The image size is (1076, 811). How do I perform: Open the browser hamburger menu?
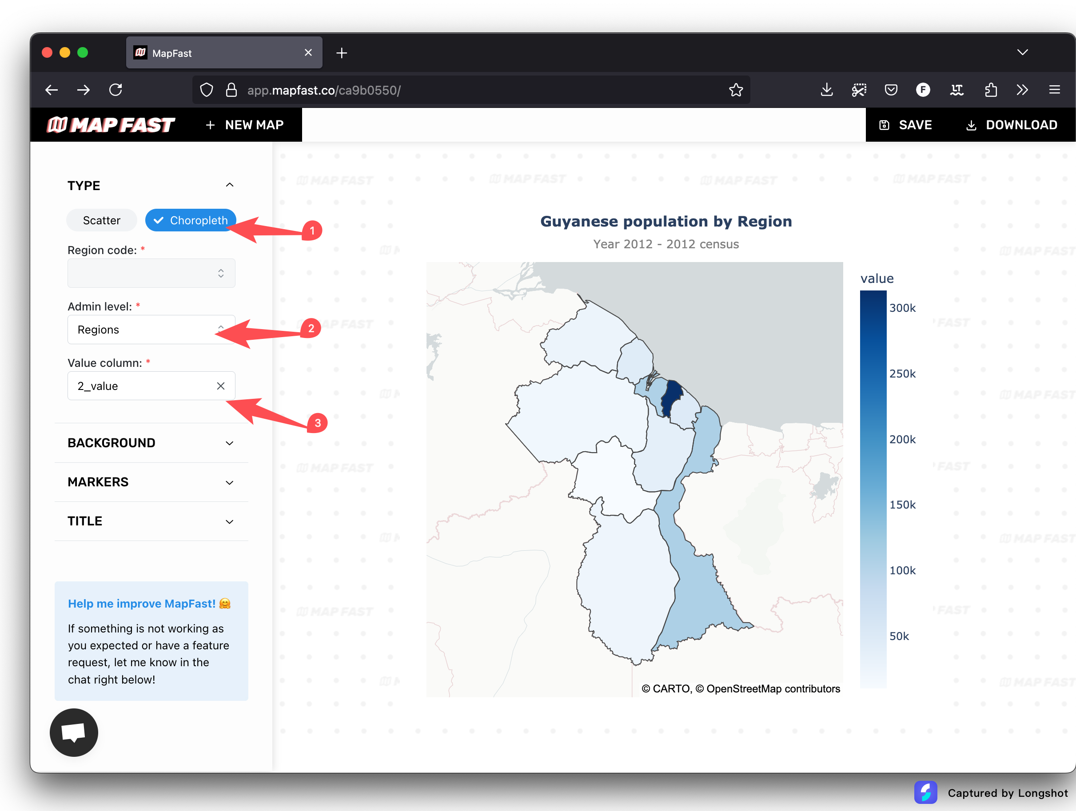click(1055, 90)
